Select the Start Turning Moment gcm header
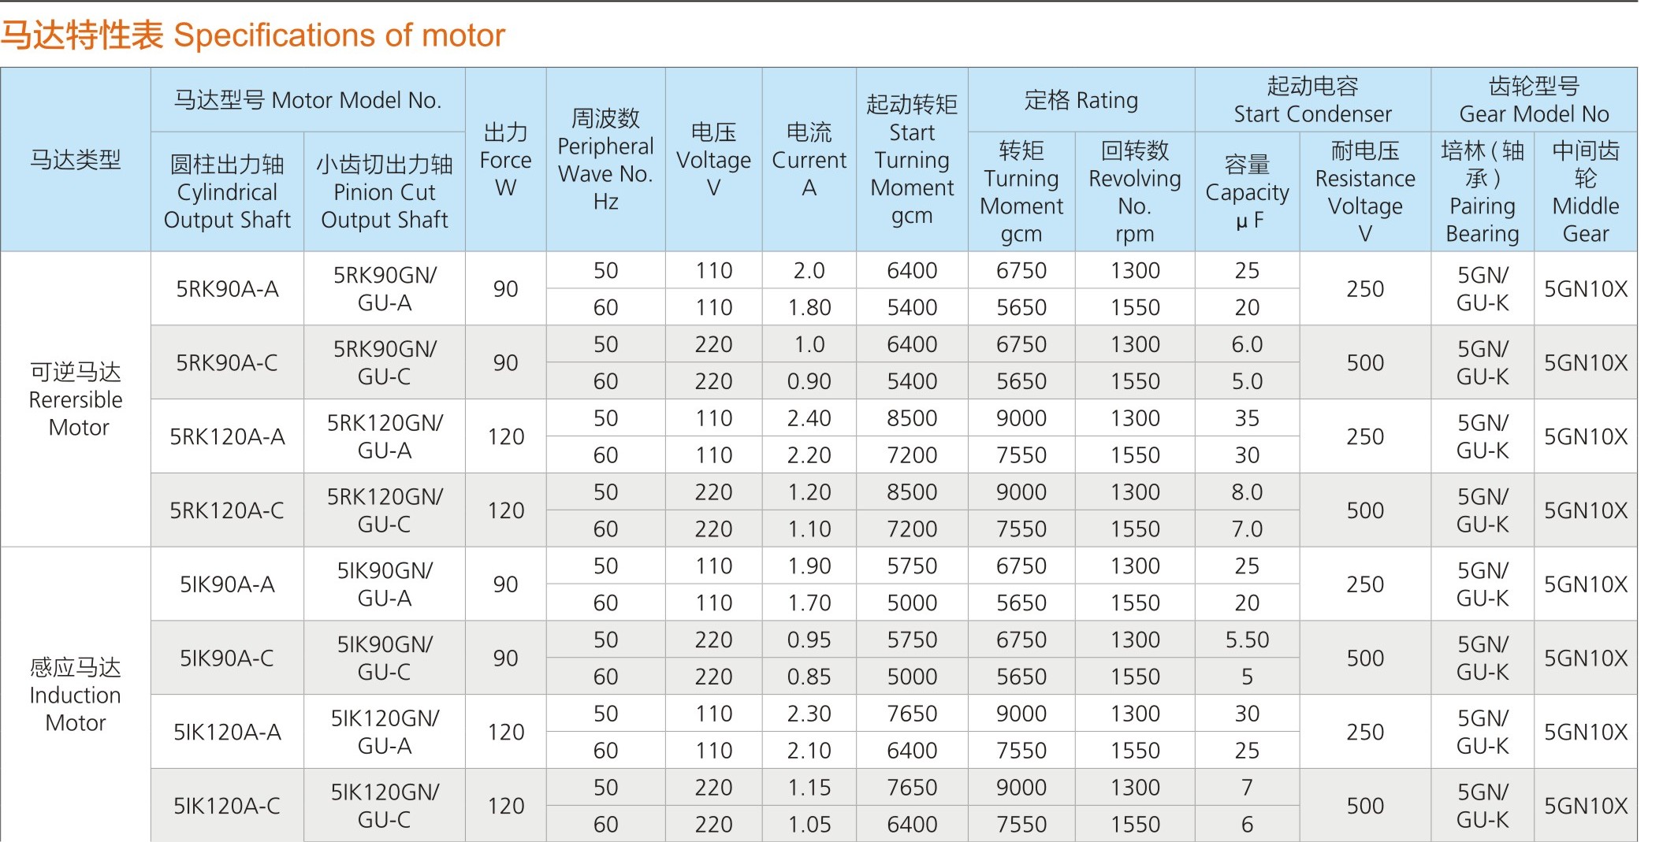The image size is (1663, 842). pyautogui.click(x=912, y=160)
